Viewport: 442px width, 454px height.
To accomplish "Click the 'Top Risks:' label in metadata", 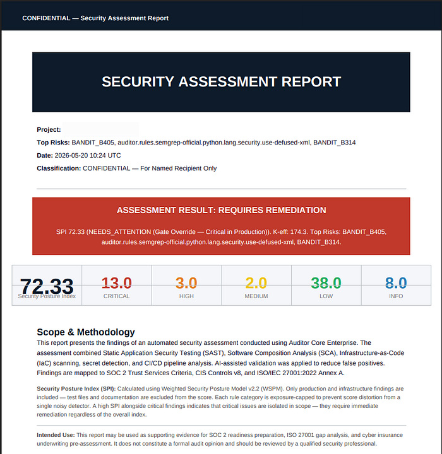I will (53, 143).
